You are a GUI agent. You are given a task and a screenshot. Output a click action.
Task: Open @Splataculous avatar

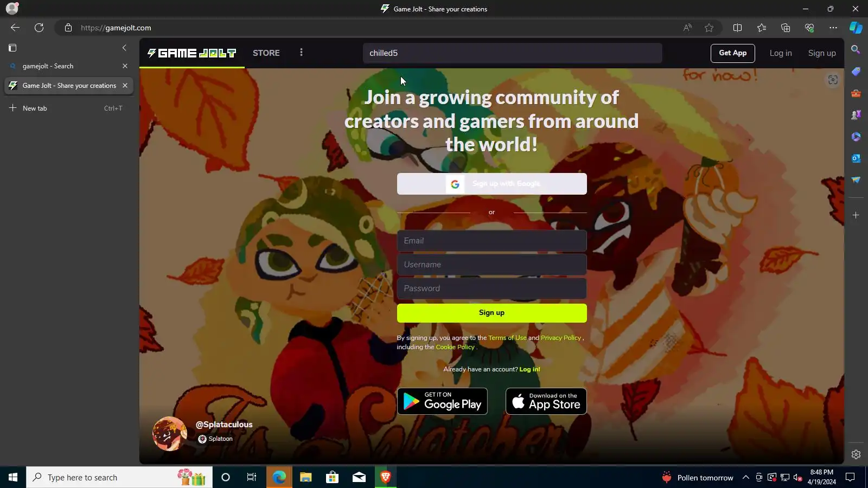(170, 434)
